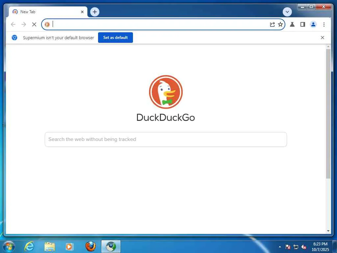Click the Supermium taskbar button
Image resolution: width=337 pixels, height=253 pixels.
point(111,246)
